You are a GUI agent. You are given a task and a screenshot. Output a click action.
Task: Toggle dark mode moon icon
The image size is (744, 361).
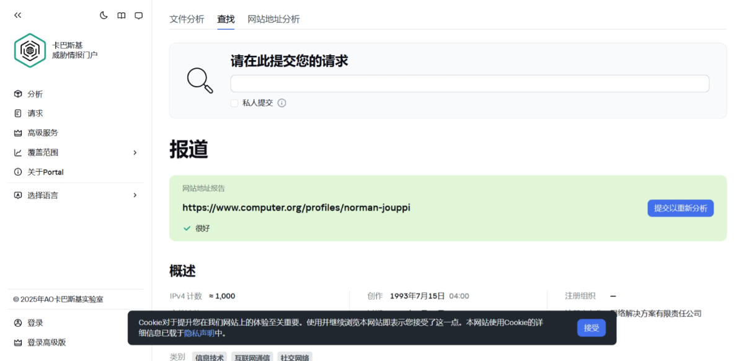click(104, 15)
